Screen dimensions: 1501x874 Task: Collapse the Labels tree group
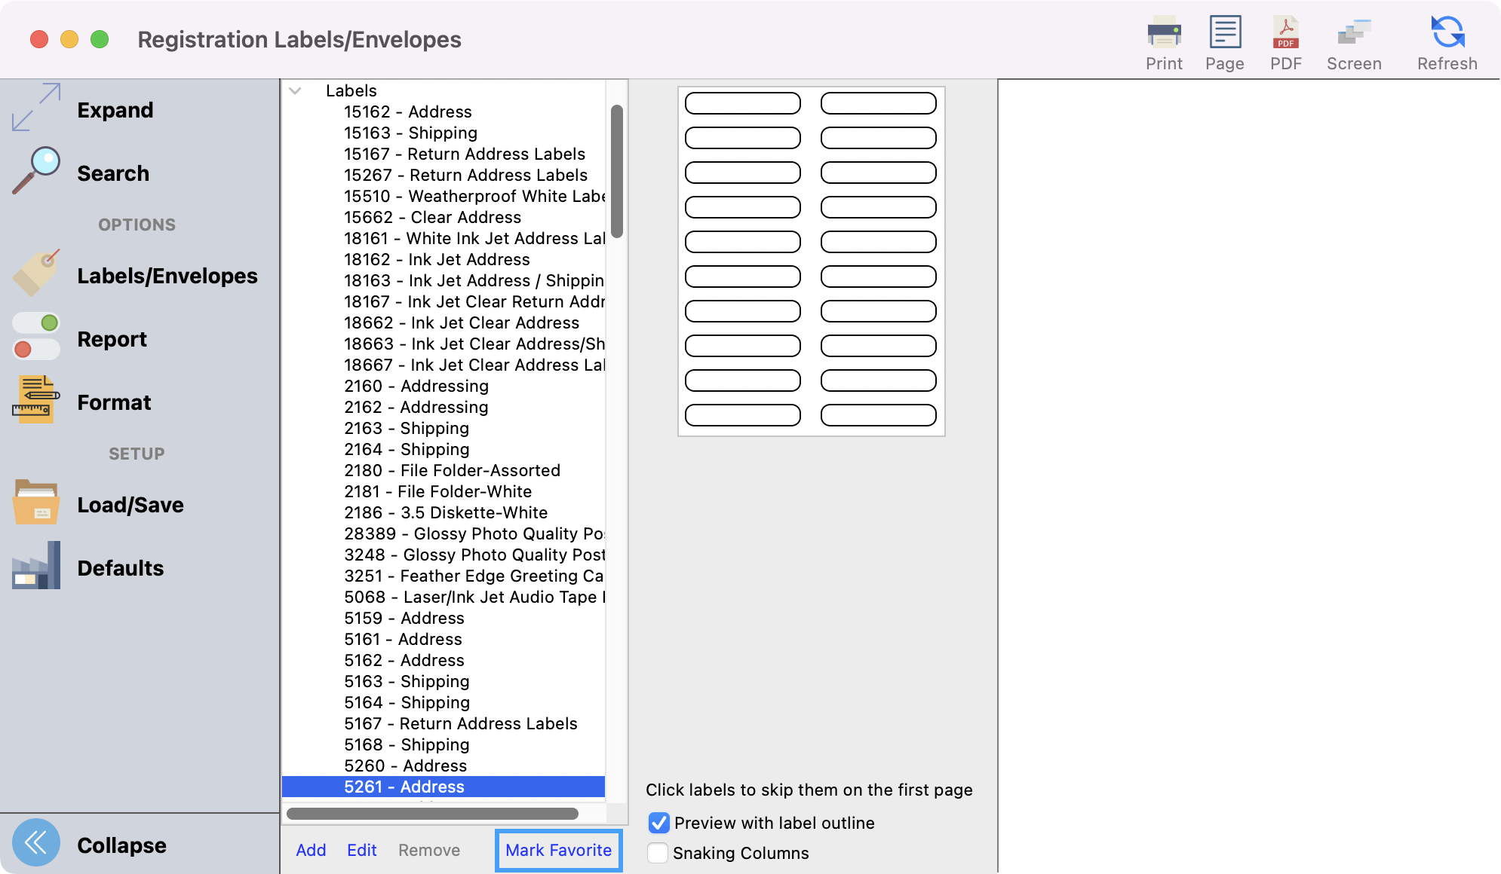296,90
